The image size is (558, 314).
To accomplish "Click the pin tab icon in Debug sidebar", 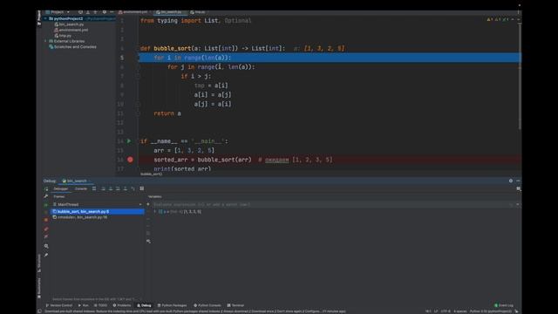I will pyautogui.click(x=46, y=256).
